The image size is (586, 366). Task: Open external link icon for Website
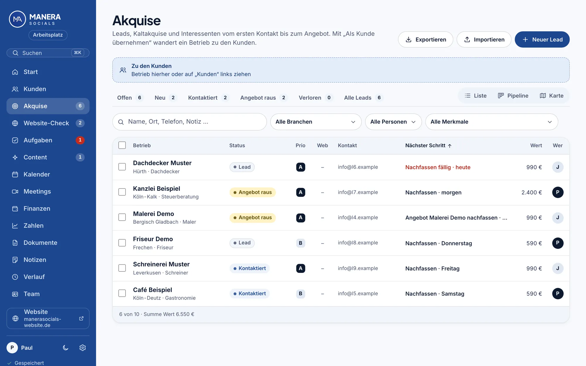tap(81, 318)
